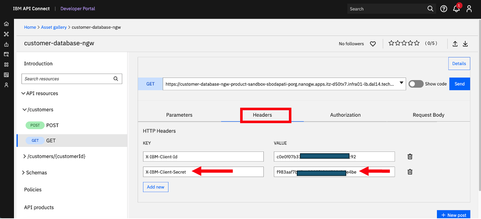481x219 pixels.
Task: Click the IBM API Connect title
Action: tap(31, 9)
